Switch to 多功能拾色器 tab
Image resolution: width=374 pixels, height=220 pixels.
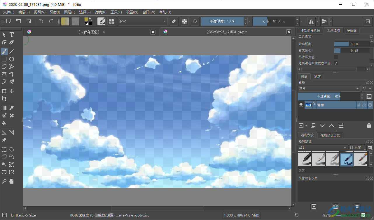(x=310, y=31)
